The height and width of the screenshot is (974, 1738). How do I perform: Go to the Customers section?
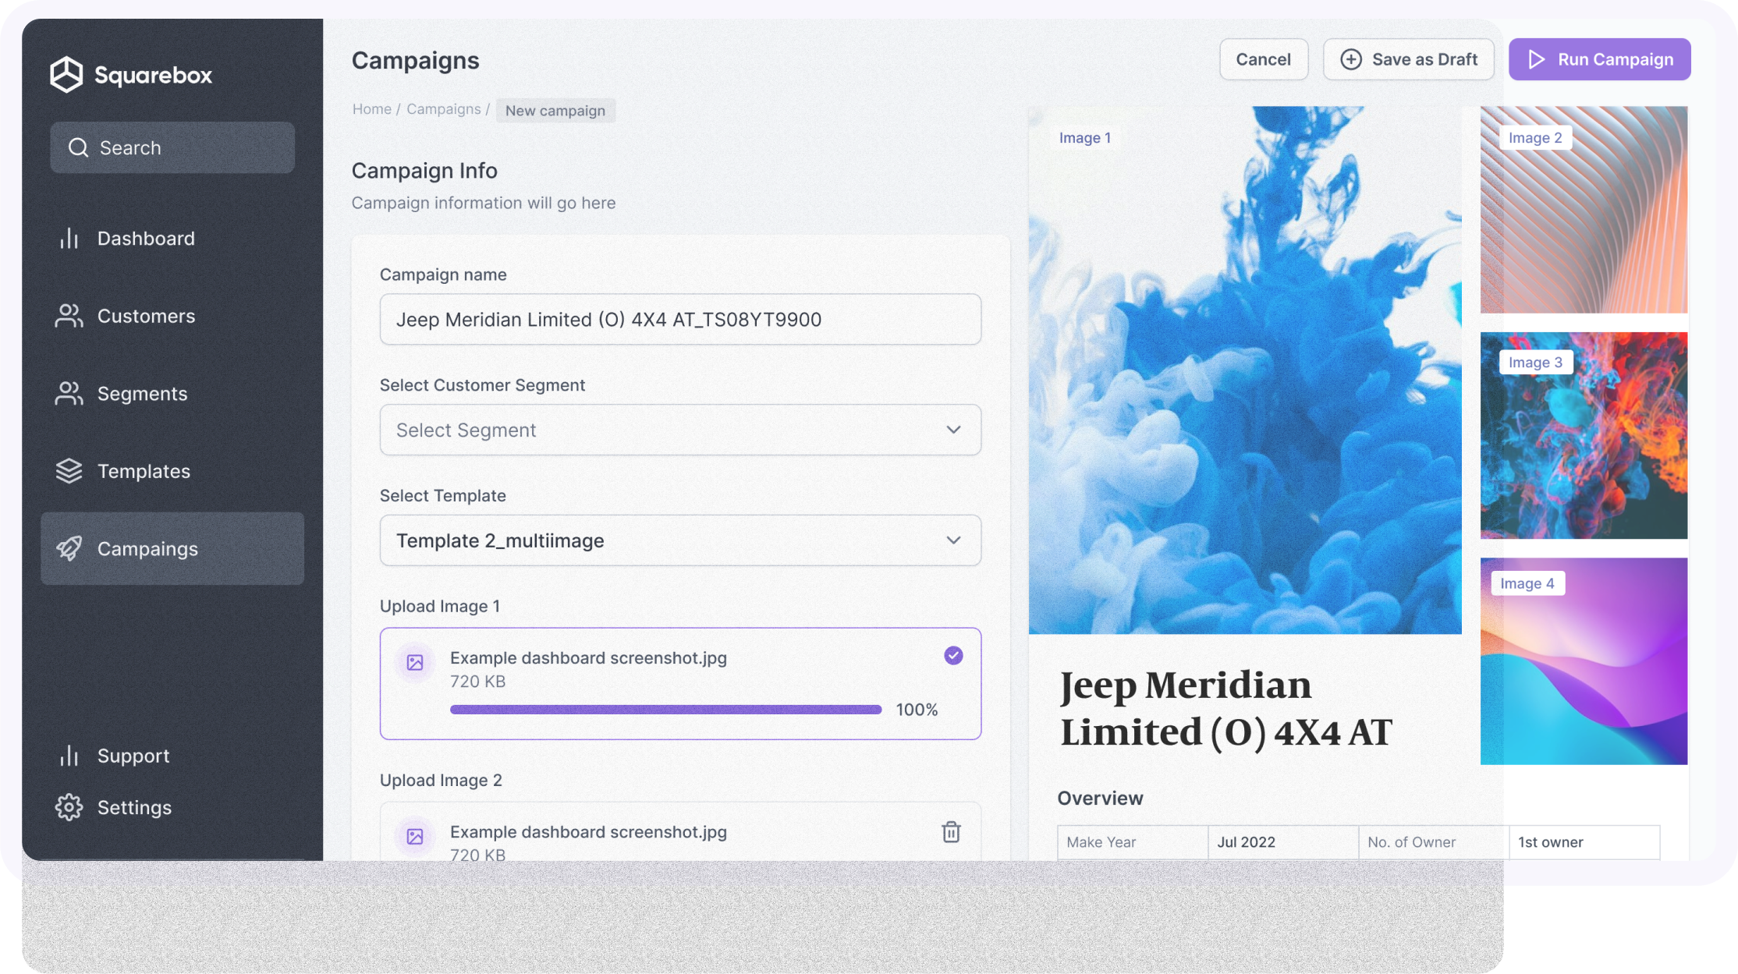click(x=172, y=316)
